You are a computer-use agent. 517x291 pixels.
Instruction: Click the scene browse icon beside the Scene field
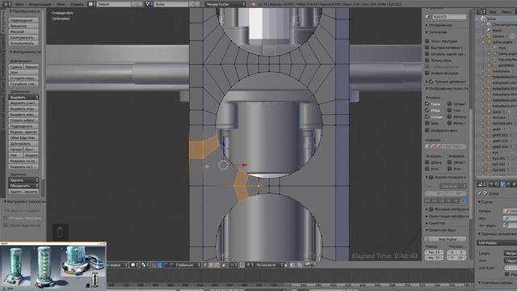[149, 4]
